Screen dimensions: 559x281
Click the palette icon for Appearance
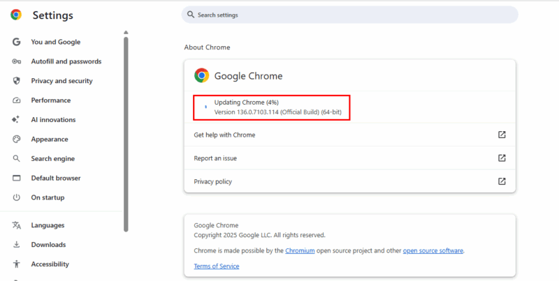pyautogui.click(x=16, y=139)
